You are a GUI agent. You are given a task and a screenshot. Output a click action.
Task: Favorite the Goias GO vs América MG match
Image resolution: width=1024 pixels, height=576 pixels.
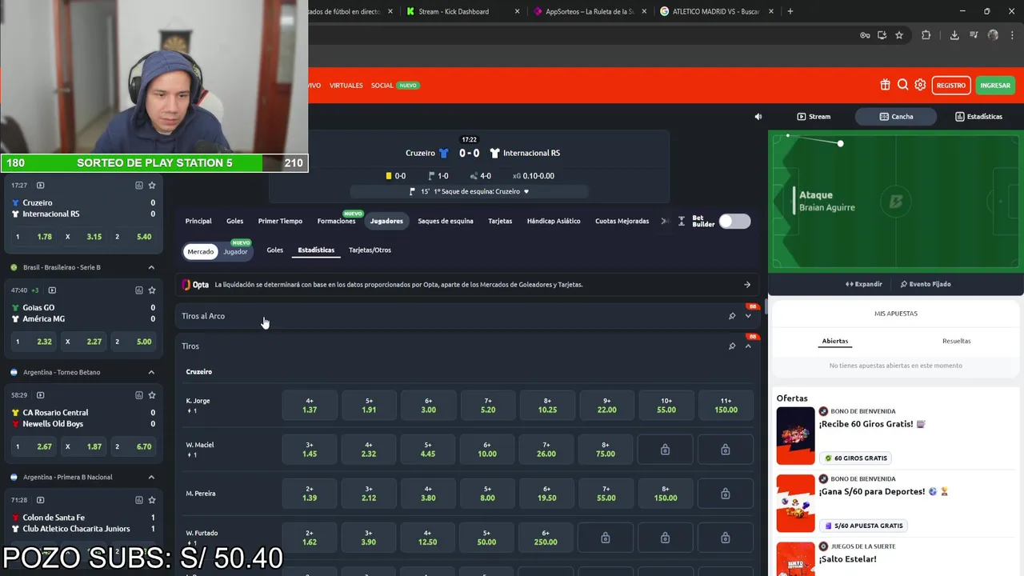tap(152, 290)
